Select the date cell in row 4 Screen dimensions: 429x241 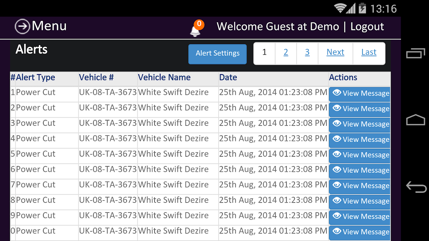[273, 139]
